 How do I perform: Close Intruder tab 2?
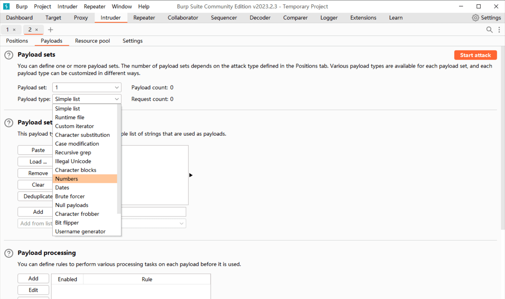pyautogui.click(x=37, y=30)
